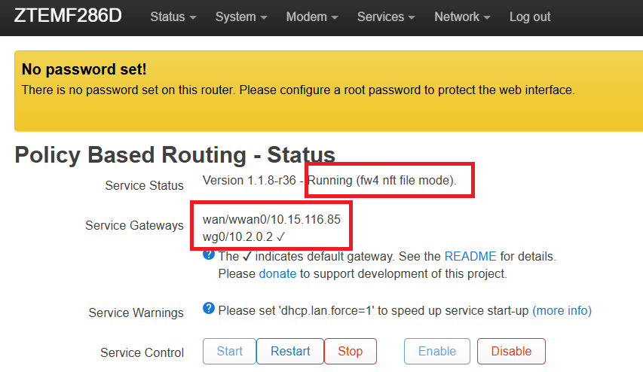The image size is (643, 372).
Task: Expand the System menu
Action: (x=240, y=17)
